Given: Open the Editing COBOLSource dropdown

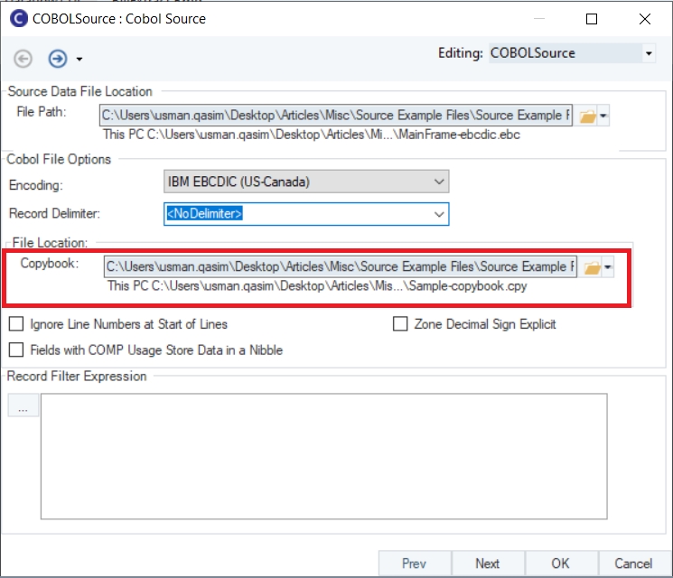Looking at the screenshot, I should 649,53.
